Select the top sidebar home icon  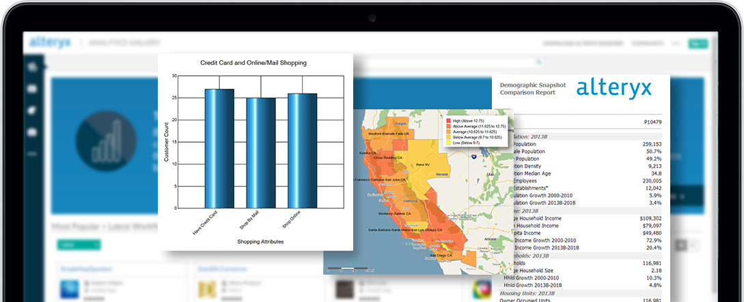tap(33, 68)
